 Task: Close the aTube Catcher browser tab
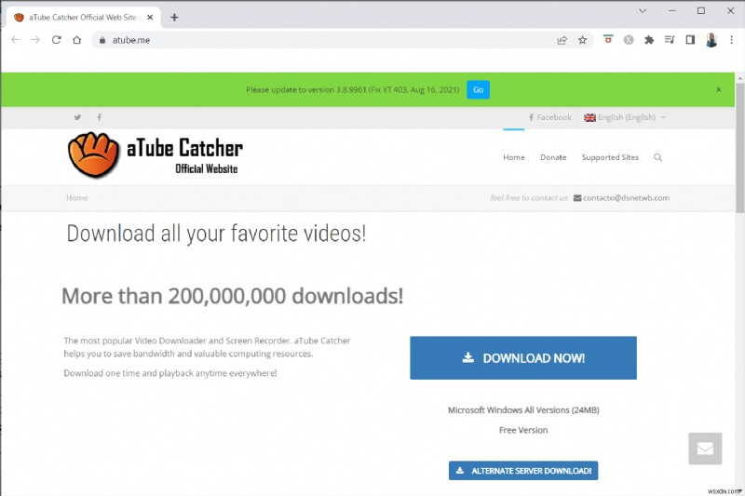[x=150, y=17]
